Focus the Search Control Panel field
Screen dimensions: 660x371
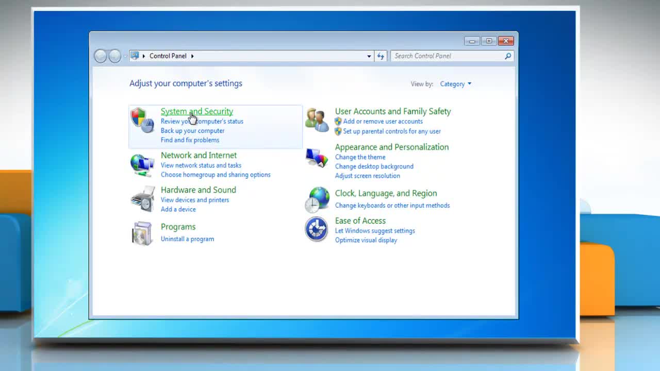(452, 56)
